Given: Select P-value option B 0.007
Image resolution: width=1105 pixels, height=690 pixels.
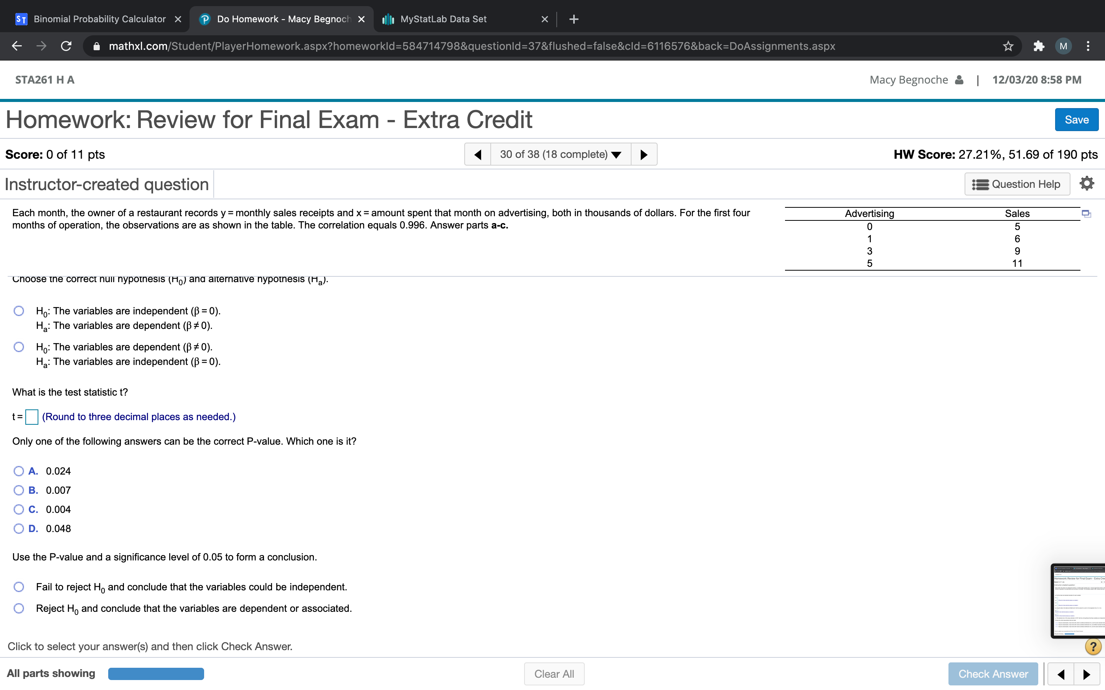Looking at the screenshot, I should coord(19,490).
